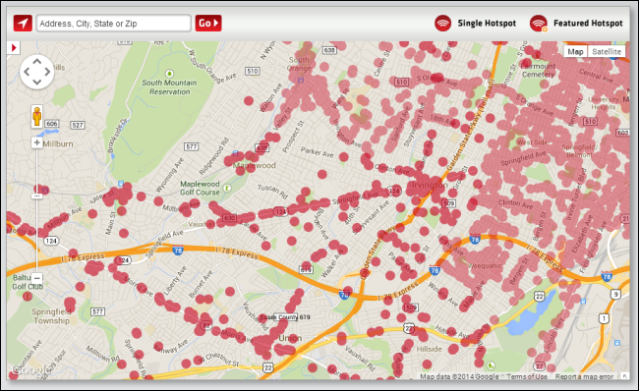This screenshot has height=391, width=639.
Task: Click the Single Hotspot legend icon
Action: coord(442,24)
